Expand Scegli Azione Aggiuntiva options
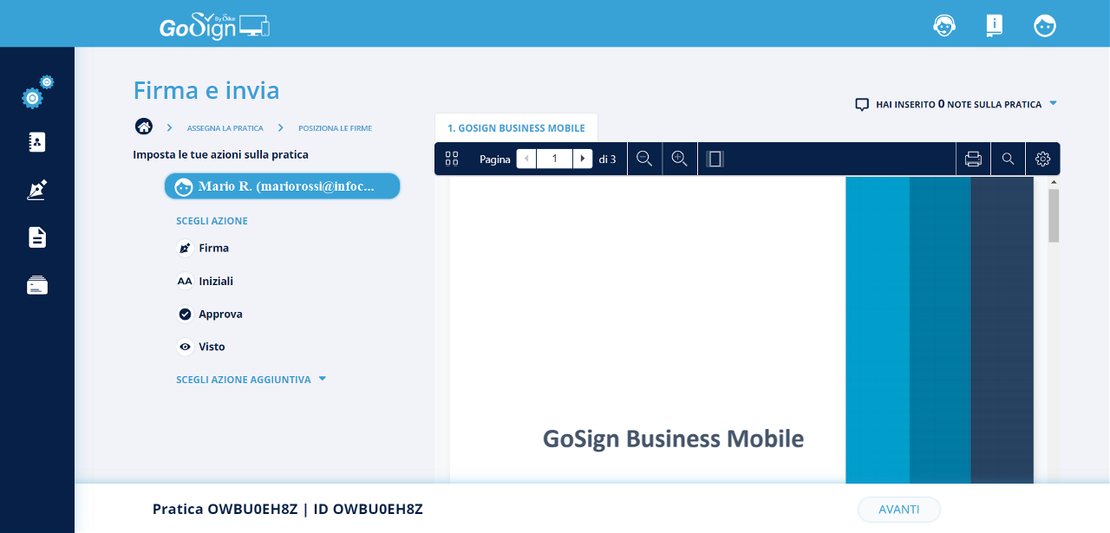This screenshot has height=533, width=1110. (251, 380)
